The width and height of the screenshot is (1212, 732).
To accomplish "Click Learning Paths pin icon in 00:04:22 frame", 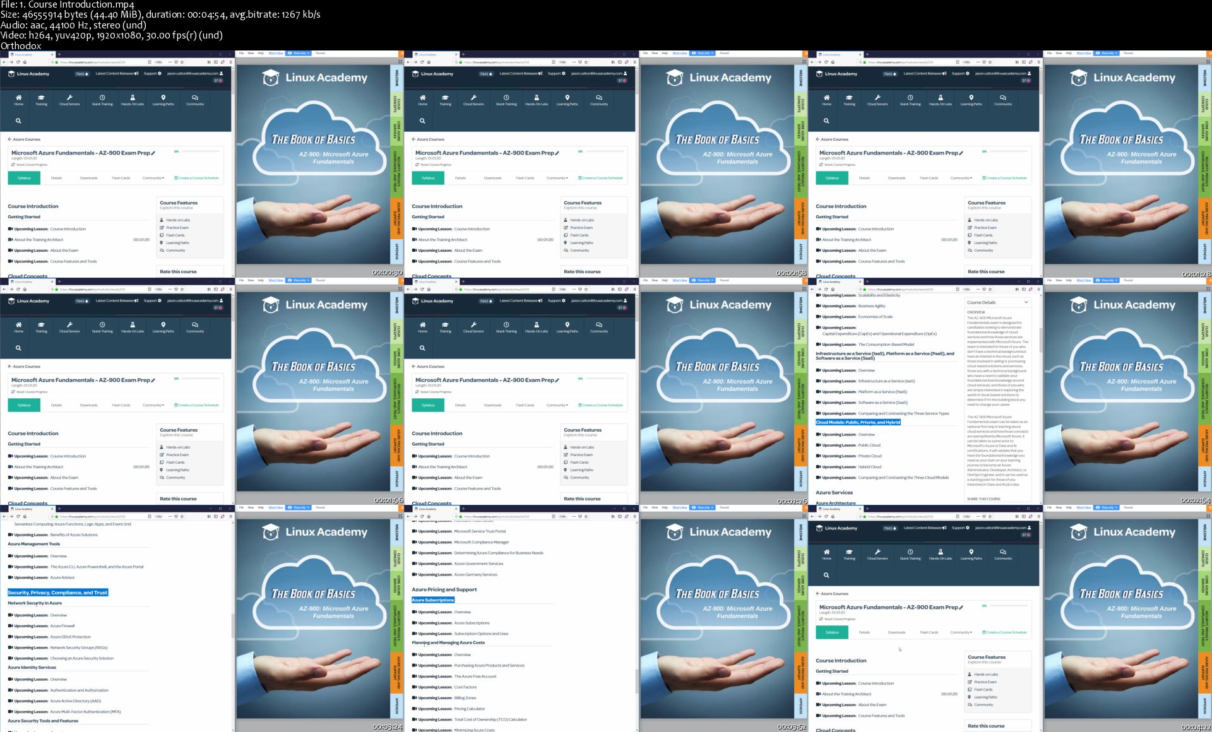I will [x=971, y=552].
